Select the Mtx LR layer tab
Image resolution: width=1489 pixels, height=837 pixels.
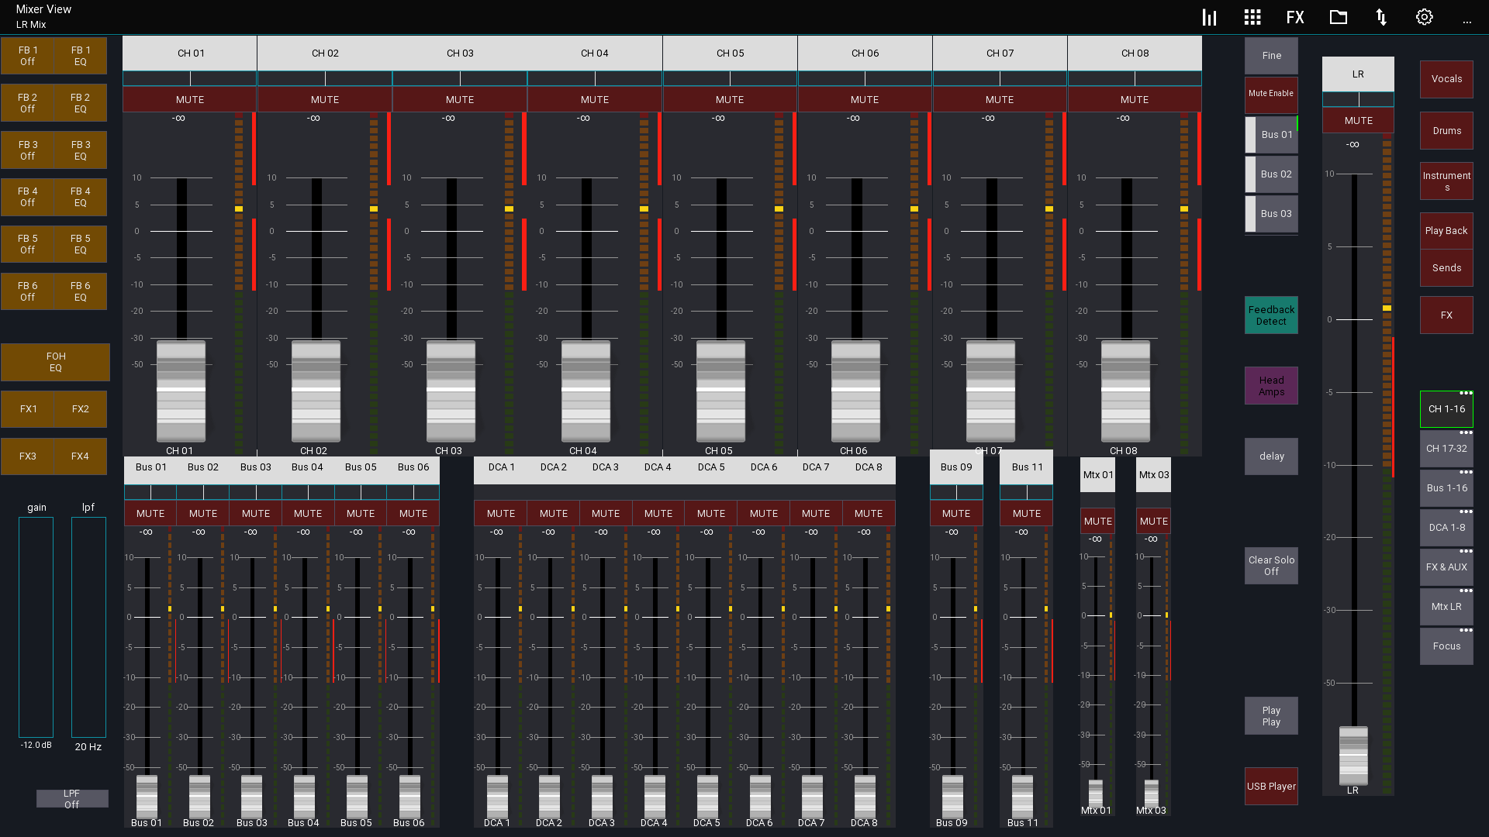[1446, 607]
